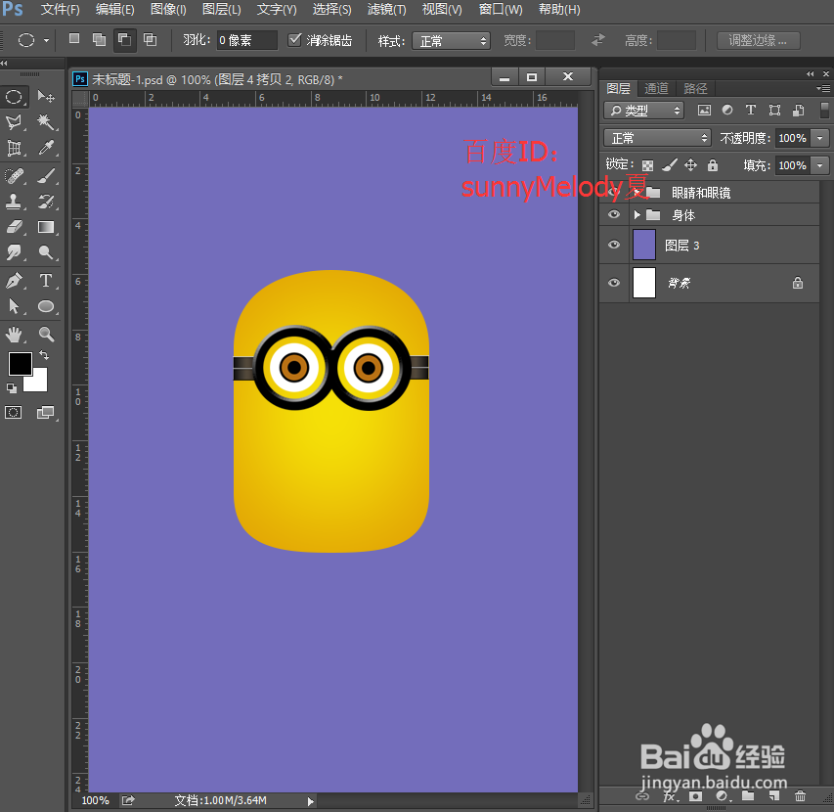Select the Horizontal Type tool

(46, 281)
